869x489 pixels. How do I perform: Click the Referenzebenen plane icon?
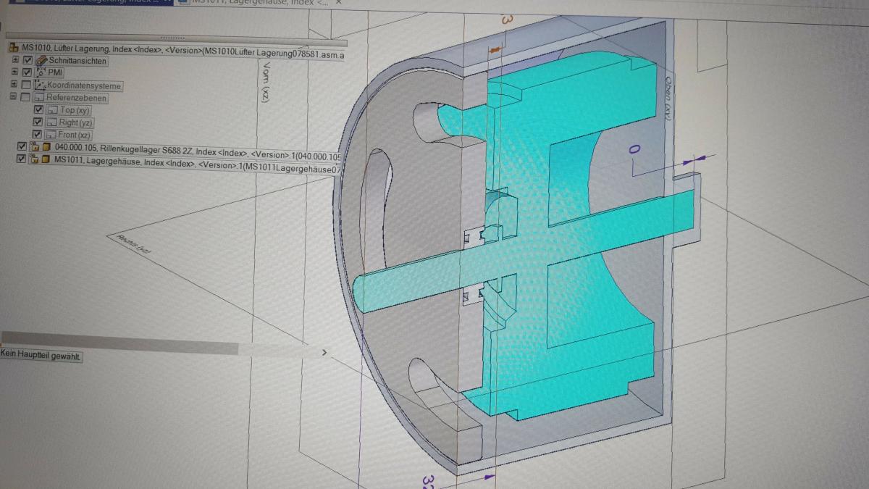tap(40, 98)
